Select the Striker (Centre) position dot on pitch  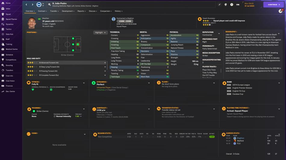[78, 44]
